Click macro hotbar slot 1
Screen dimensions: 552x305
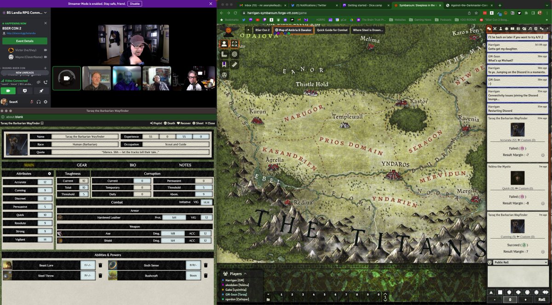pos(278,297)
